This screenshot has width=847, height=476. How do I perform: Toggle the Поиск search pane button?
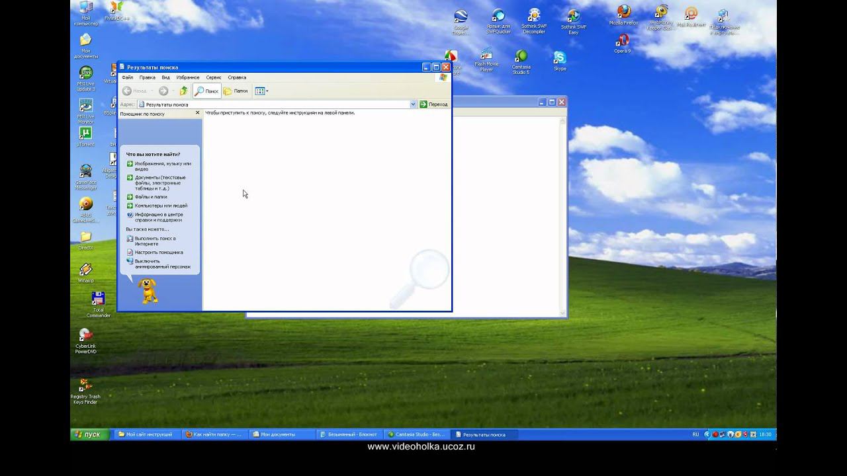[206, 91]
